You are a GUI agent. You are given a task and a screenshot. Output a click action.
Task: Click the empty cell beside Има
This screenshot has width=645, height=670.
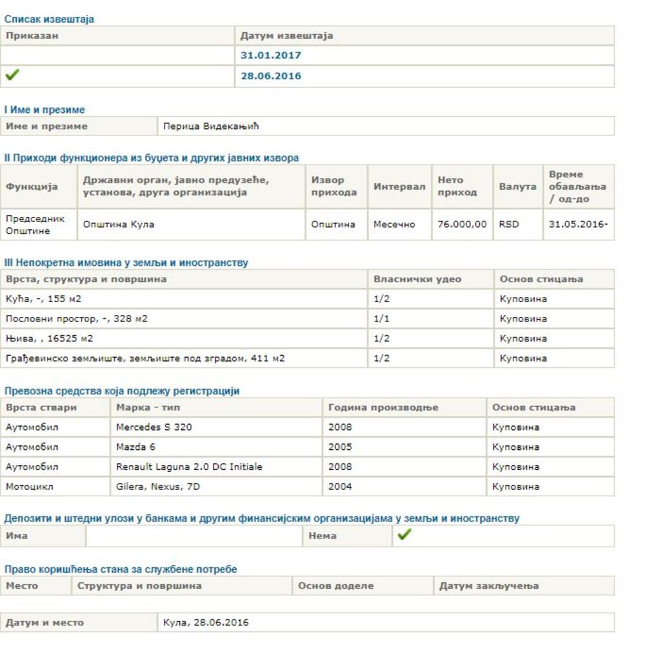tap(193, 536)
